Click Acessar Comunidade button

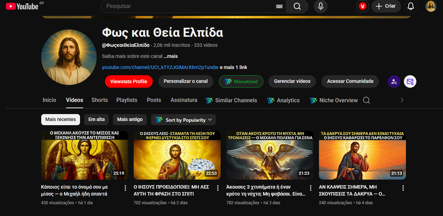click(x=350, y=81)
